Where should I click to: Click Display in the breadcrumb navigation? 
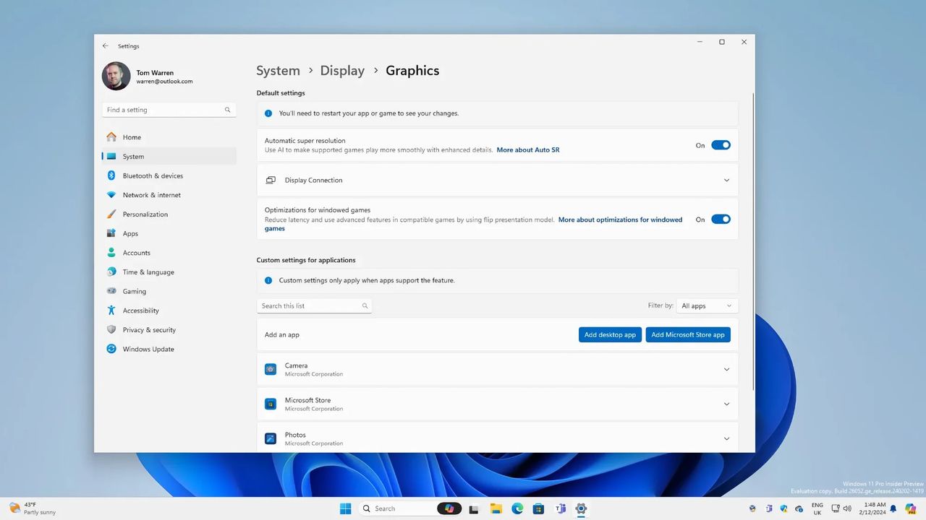(x=342, y=70)
